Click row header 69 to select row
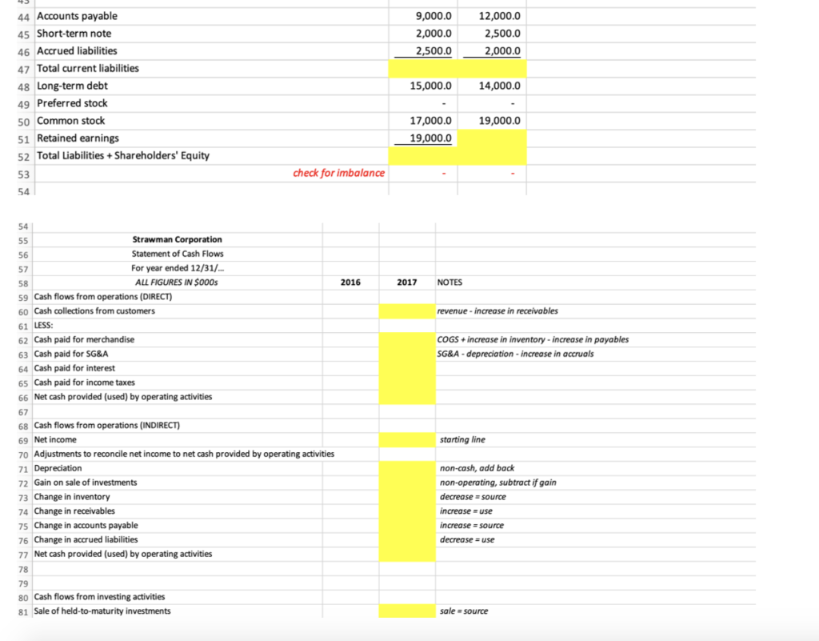The width and height of the screenshot is (819, 641). coord(23,439)
